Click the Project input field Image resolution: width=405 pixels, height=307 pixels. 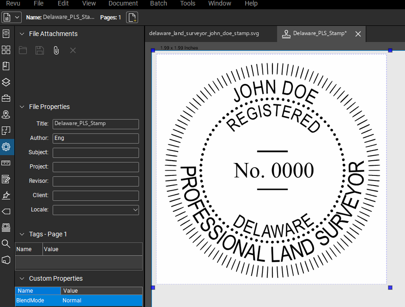[x=96, y=167]
